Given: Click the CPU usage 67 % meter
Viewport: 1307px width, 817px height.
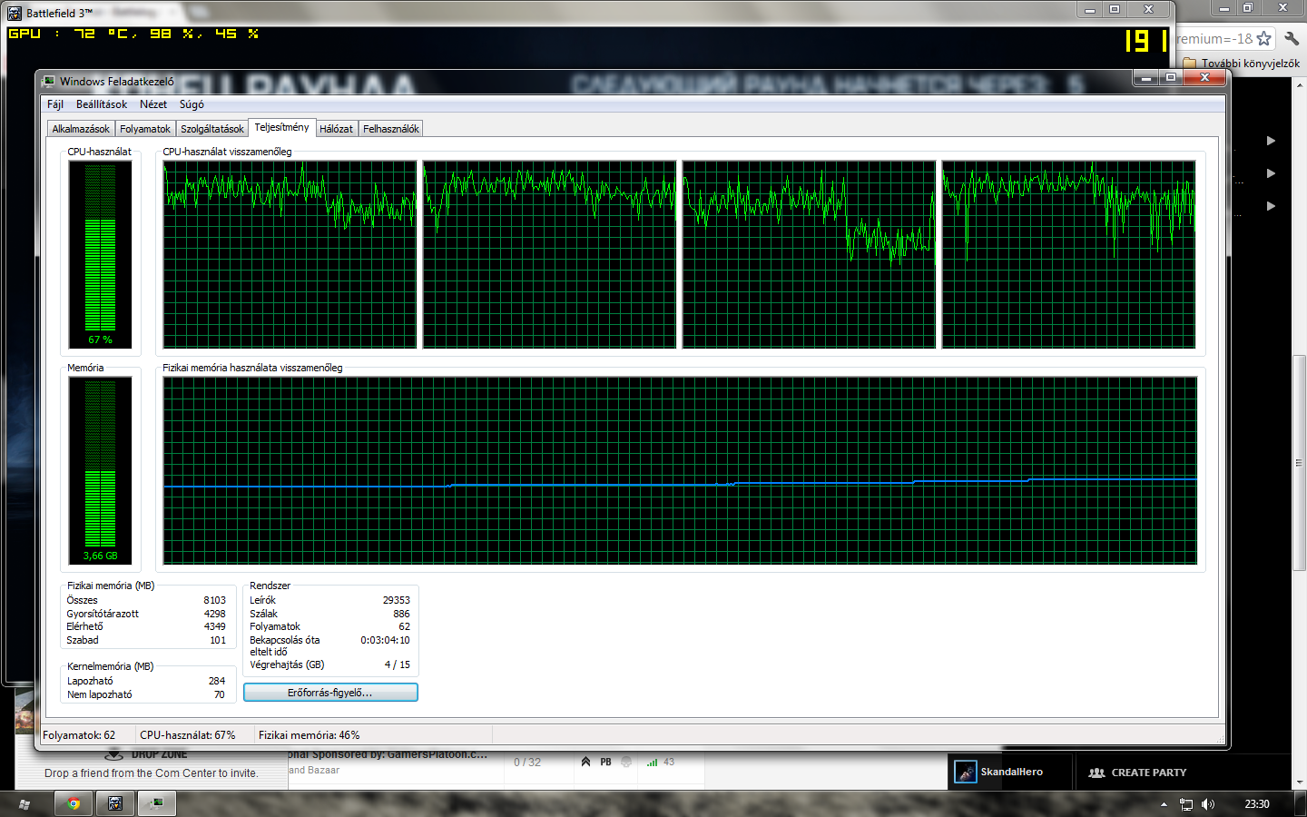Looking at the screenshot, I should (100, 254).
